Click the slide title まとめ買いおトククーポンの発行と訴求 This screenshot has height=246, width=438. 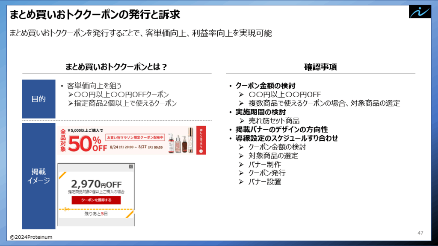point(94,14)
